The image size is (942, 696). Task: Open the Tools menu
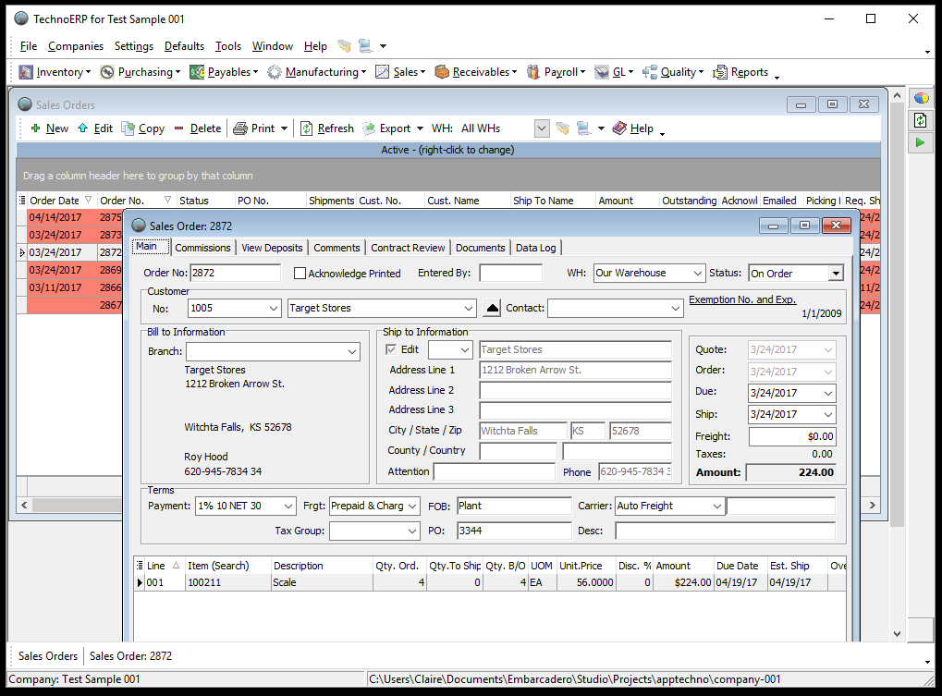(x=228, y=46)
